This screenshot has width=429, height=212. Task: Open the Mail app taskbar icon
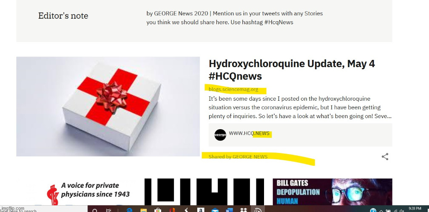coord(215,210)
